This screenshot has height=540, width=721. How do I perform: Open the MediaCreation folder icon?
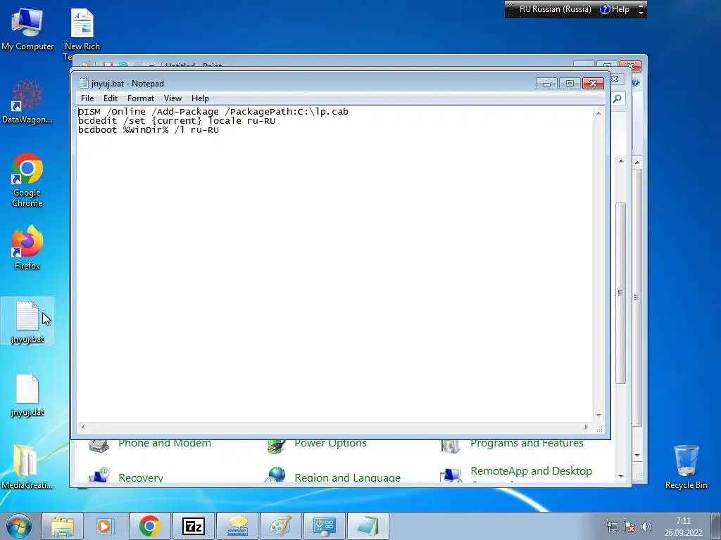coord(27,467)
